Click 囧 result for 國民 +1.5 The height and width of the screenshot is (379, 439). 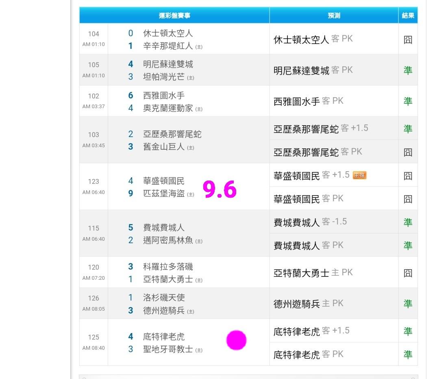tap(408, 176)
